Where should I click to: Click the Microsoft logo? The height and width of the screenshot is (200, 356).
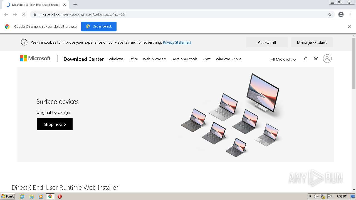tap(35, 58)
